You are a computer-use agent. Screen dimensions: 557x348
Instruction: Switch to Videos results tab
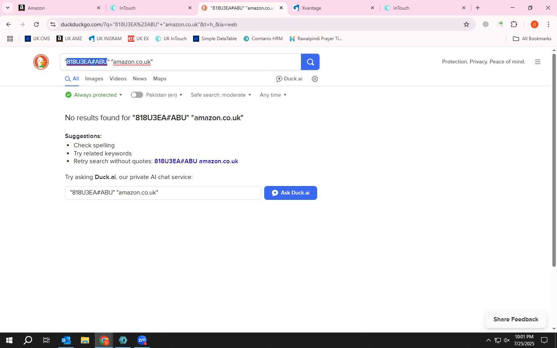point(118,79)
